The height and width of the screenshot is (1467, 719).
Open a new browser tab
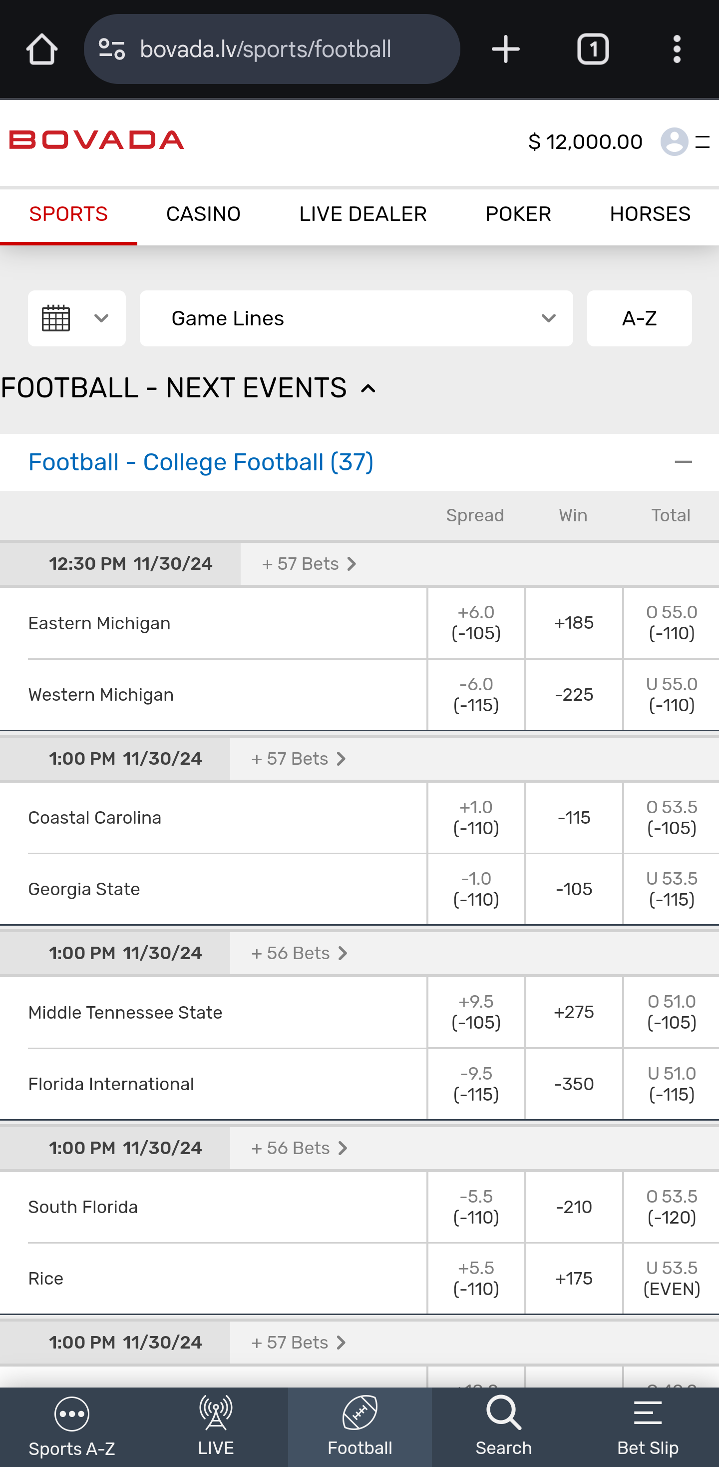coord(505,49)
